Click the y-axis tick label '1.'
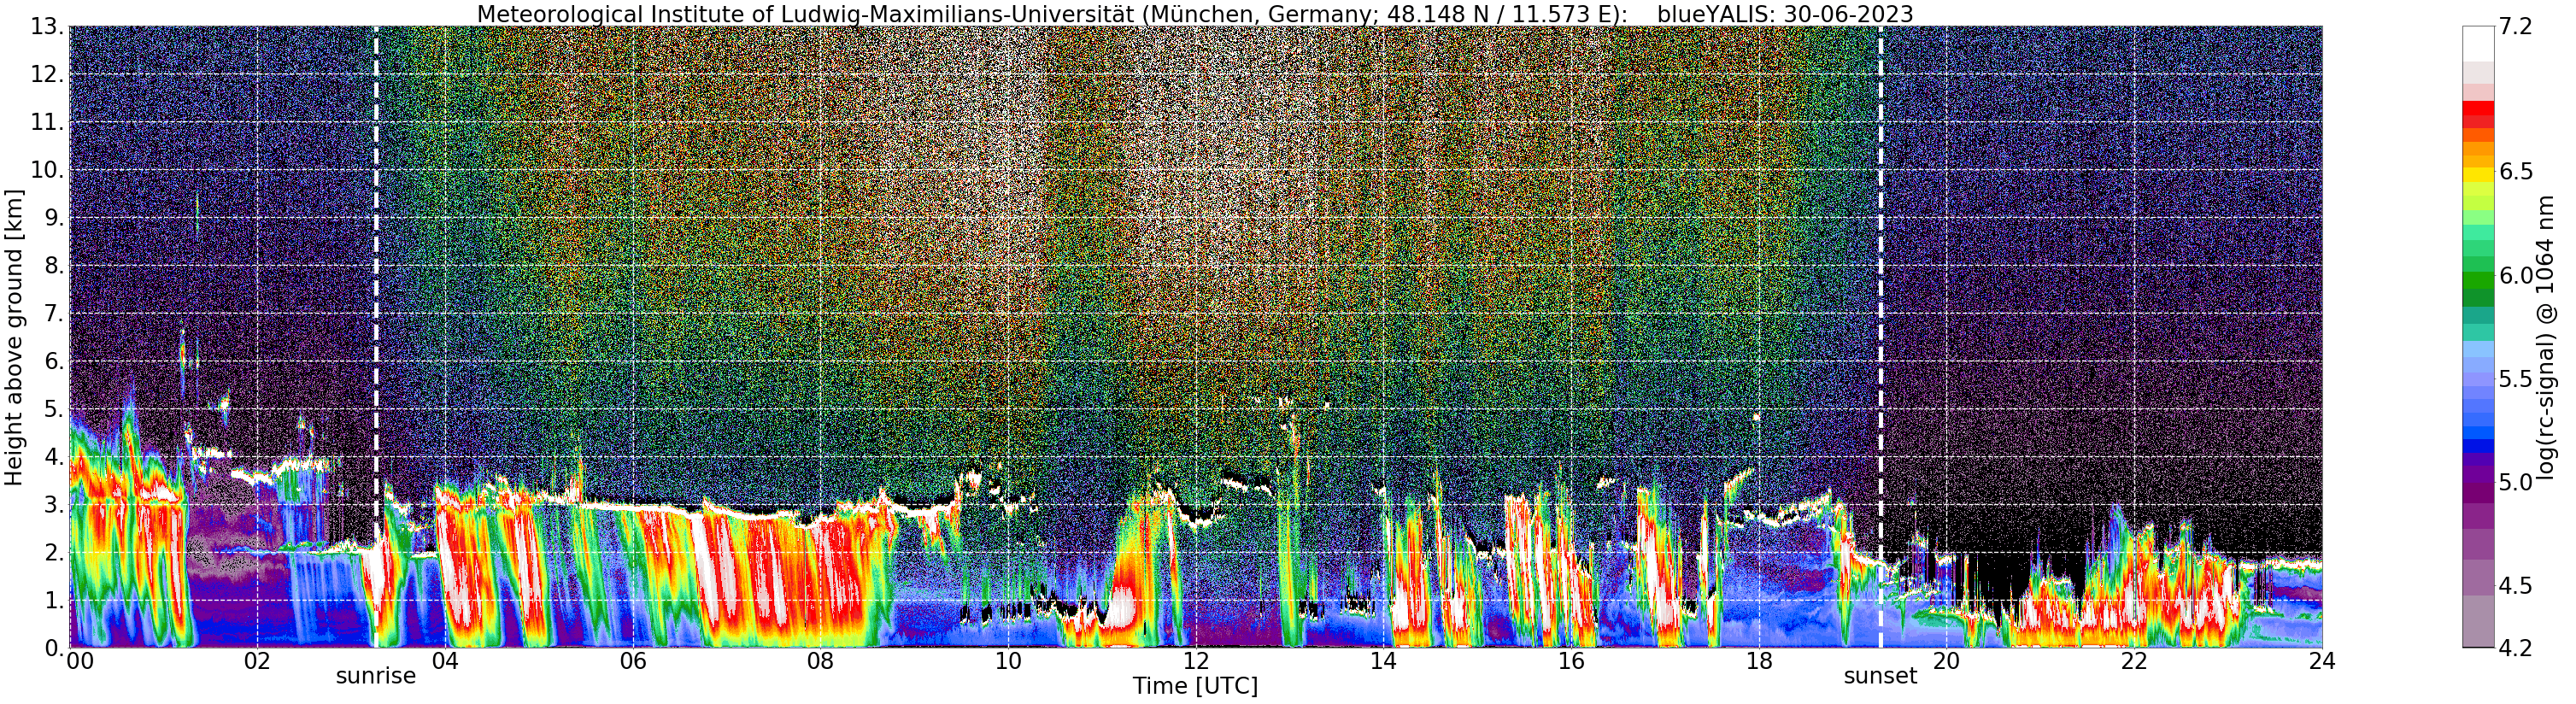This screenshot has height=704, width=2576. (x=54, y=601)
